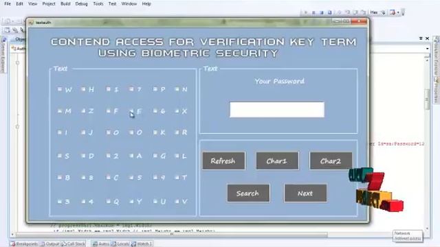Tick the checkbox for letter A

coord(131,156)
